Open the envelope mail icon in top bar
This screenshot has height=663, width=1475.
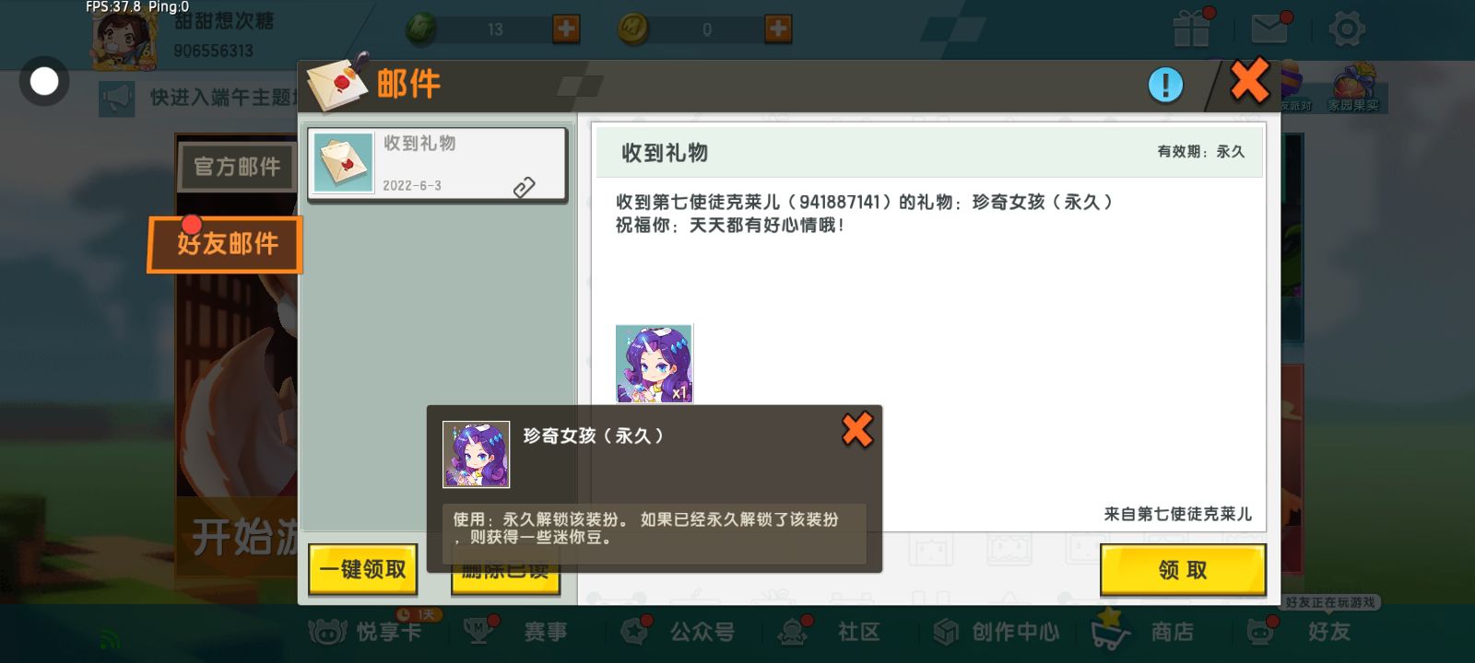coord(1269,29)
